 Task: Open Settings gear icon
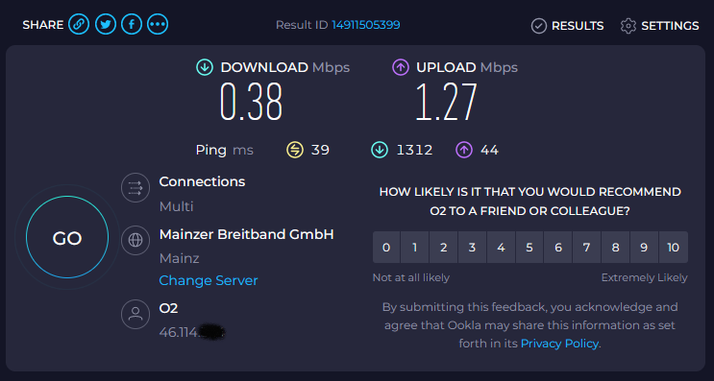click(628, 26)
